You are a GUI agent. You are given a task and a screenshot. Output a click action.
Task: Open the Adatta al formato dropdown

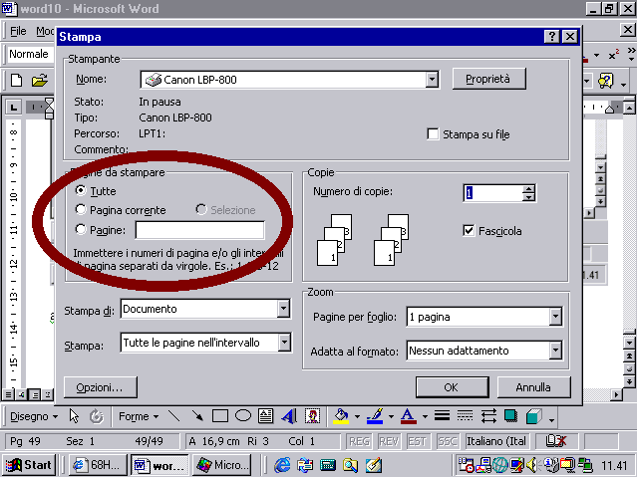(x=555, y=351)
